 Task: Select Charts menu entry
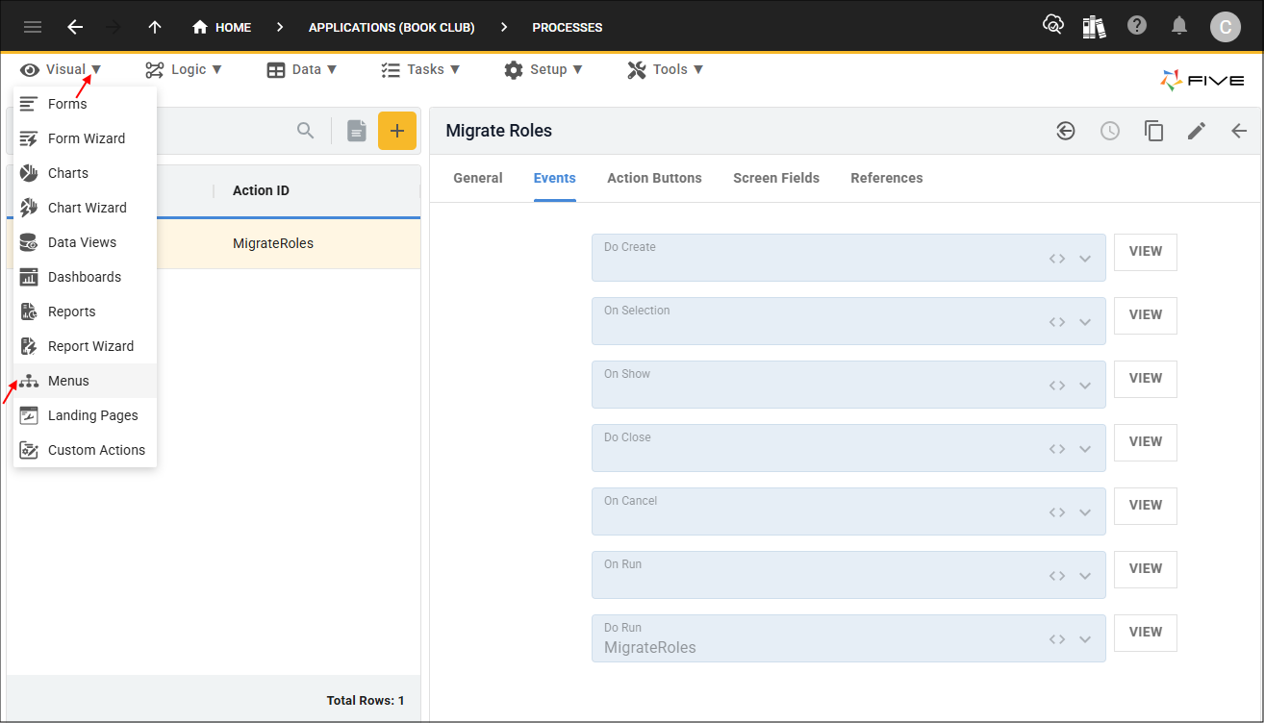pos(85,173)
